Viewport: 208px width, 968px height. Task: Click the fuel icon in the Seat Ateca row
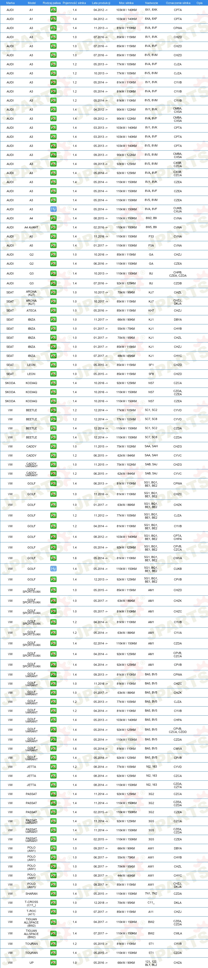pos(53,310)
